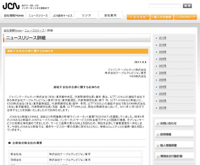This screenshot has width=200, height=165.
Task: Follow the ニュースリリース breadcrumb link
Action: pyautogui.click(x=34, y=30)
